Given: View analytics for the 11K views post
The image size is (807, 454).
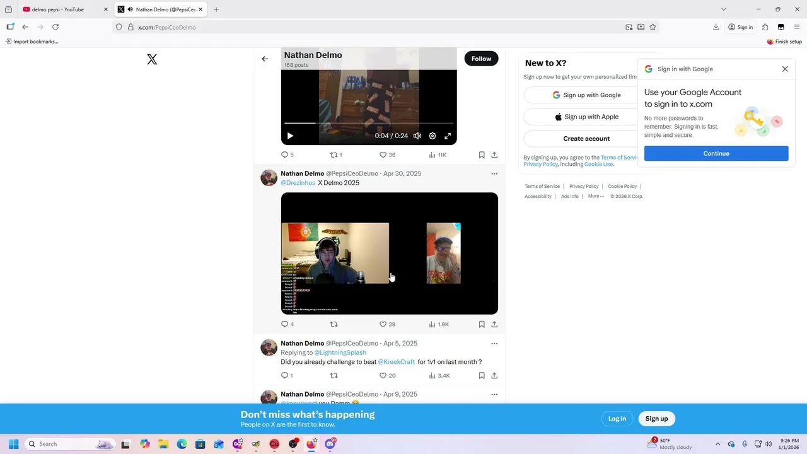Looking at the screenshot, I should (x=438, y=154).
